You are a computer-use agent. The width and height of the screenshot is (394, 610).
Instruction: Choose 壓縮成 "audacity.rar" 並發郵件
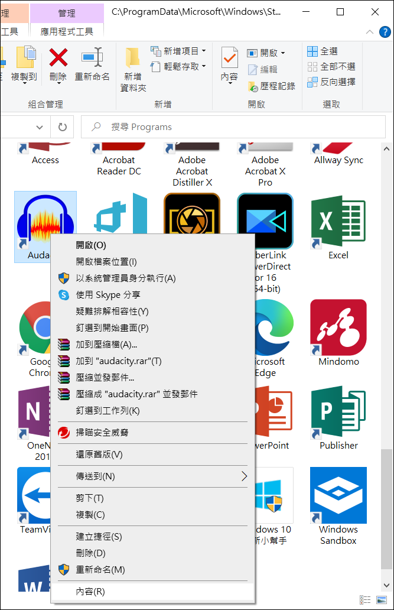152,394
